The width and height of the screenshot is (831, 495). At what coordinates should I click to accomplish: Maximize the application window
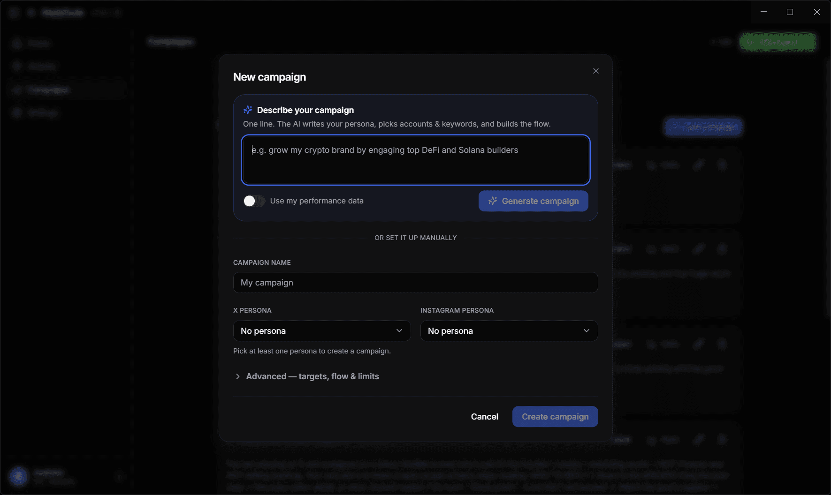pos(790,12)
